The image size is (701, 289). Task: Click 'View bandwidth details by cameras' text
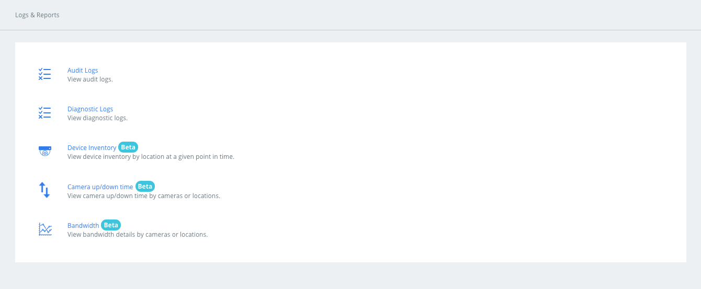tap(138, 235)
